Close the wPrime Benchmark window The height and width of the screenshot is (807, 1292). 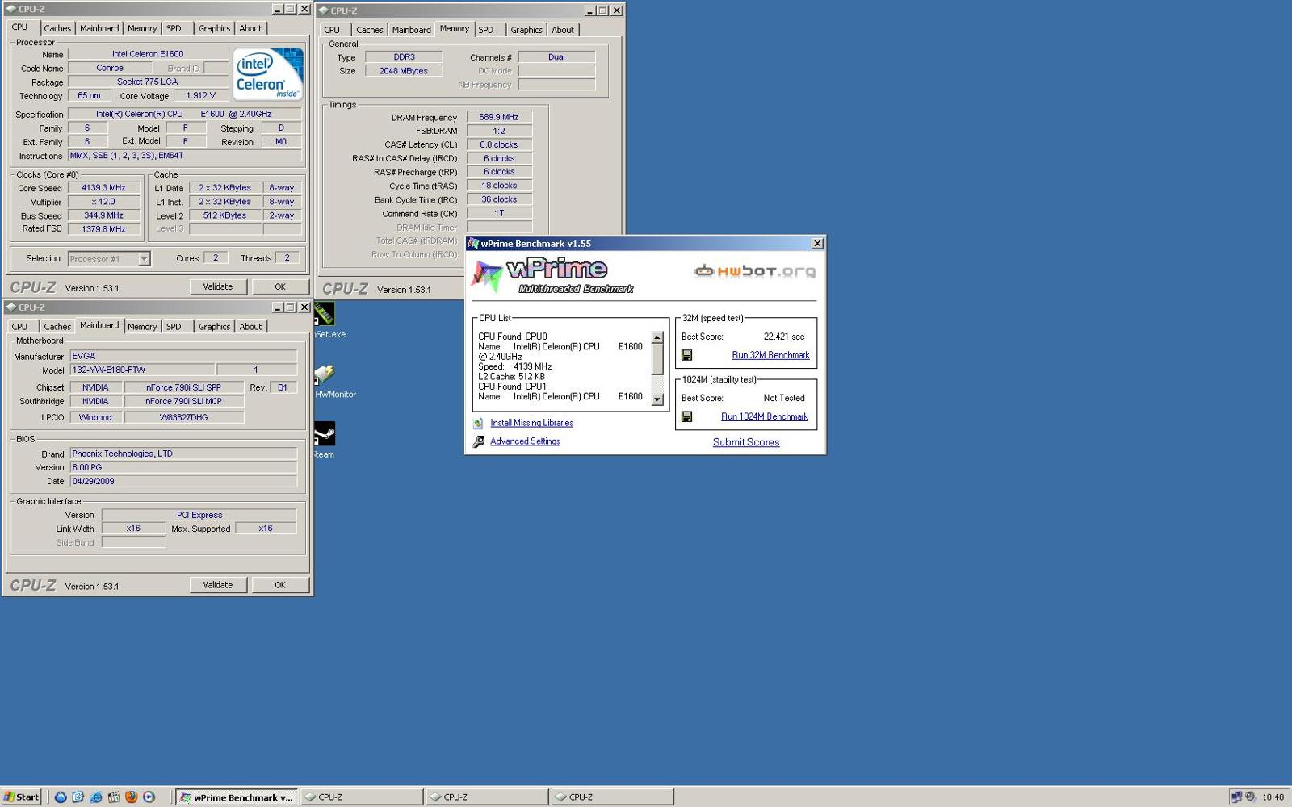tap(817, 244)
